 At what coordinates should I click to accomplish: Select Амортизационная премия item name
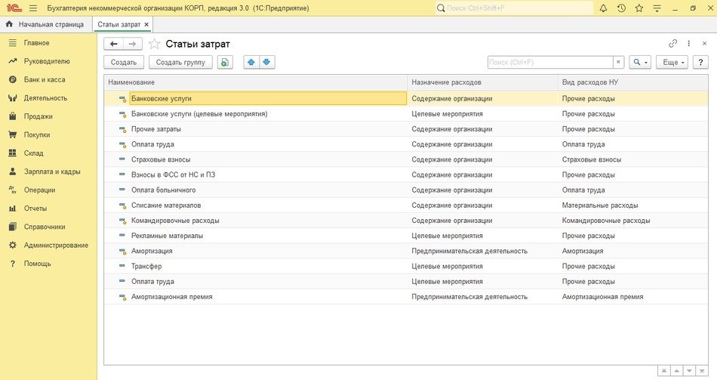pos(172,297)
